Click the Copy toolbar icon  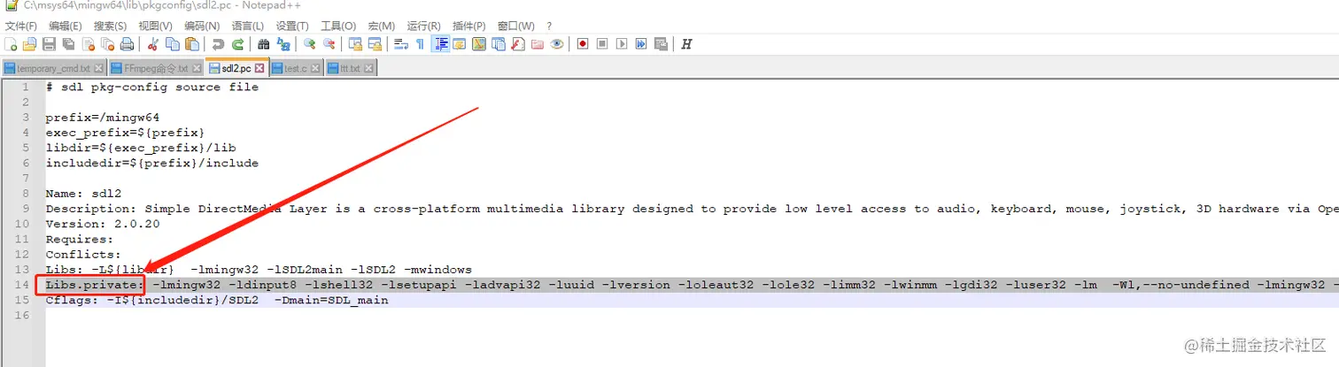point(172,44)
